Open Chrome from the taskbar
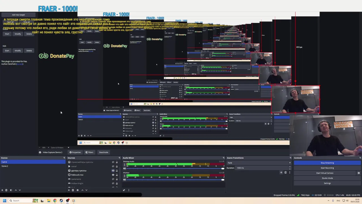The image size is (362, 204). [55, 201]
